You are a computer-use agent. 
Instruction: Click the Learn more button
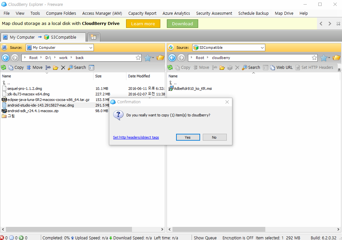point(143,24)
